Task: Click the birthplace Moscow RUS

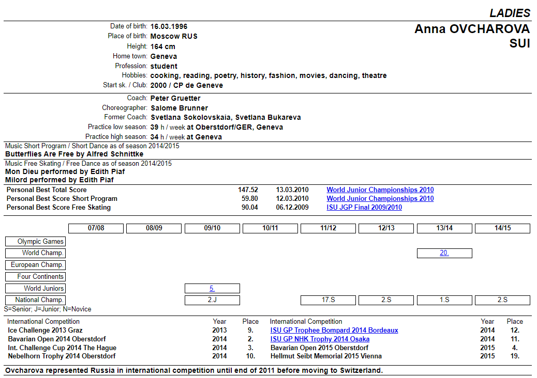Action: (174, 36)
